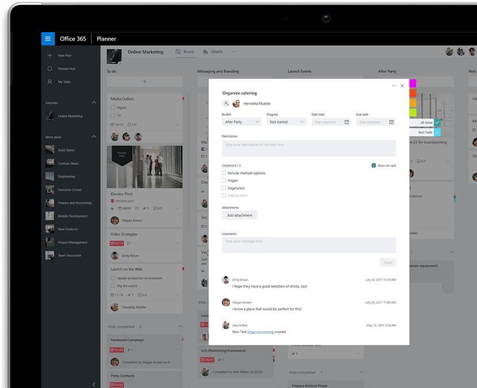Image resolution: width=477 pixels, height=388 pixels.
Task: Open the Office 365 app launcher waffle
Action: click(48, 39)
